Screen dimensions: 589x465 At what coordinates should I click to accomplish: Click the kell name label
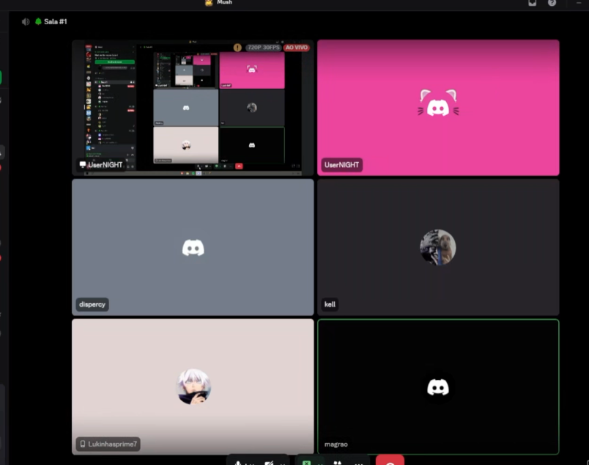pyautogui.click(x=330, y=304)
